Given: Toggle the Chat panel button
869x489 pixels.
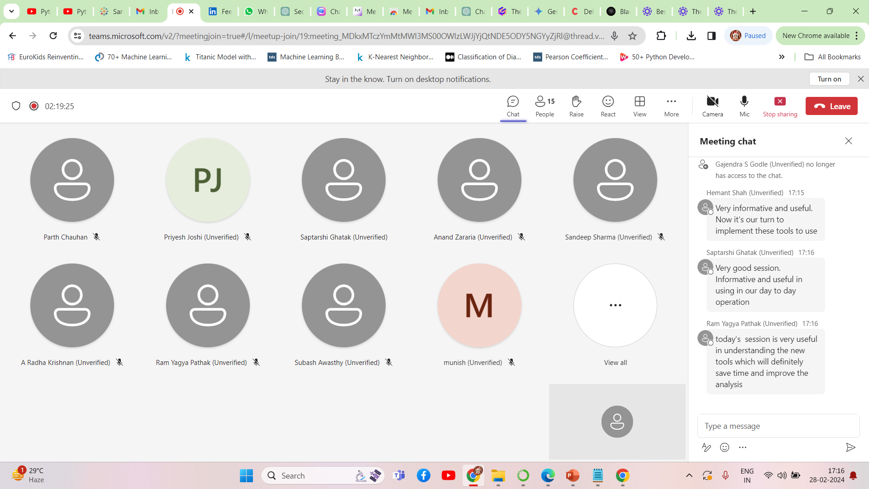Looking at the screenshot, I should click(x=513, y=106).
